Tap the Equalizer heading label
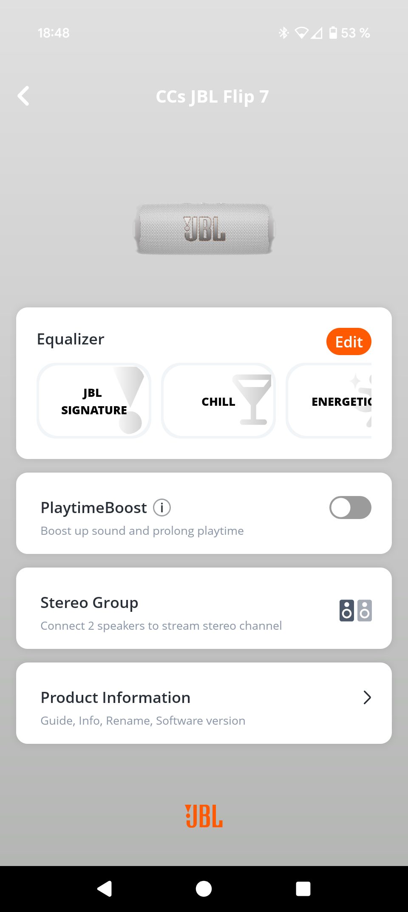The image size is (408, 912). 71,339
